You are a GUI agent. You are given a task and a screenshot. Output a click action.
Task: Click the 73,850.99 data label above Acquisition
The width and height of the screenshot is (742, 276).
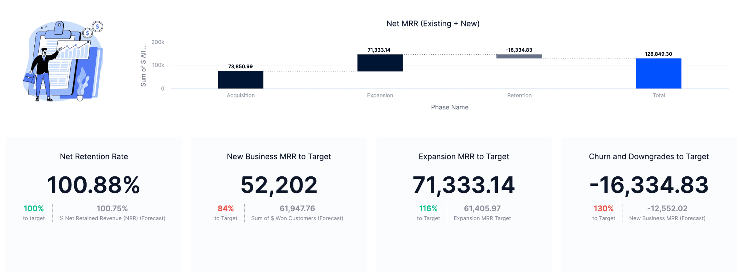[240, 66]
